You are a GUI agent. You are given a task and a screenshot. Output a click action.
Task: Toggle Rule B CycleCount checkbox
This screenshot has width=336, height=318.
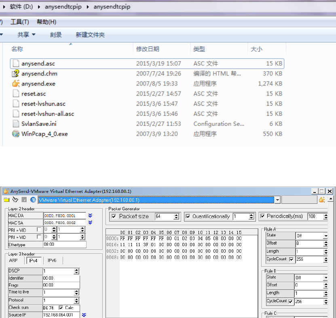pos(291,301)
